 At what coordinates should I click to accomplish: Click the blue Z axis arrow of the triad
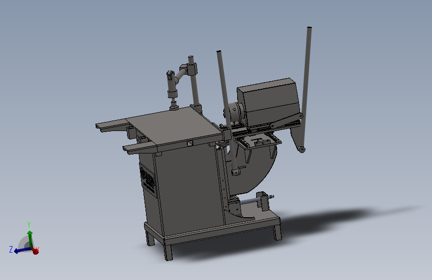pyautogui.click(x=22, y=250)
